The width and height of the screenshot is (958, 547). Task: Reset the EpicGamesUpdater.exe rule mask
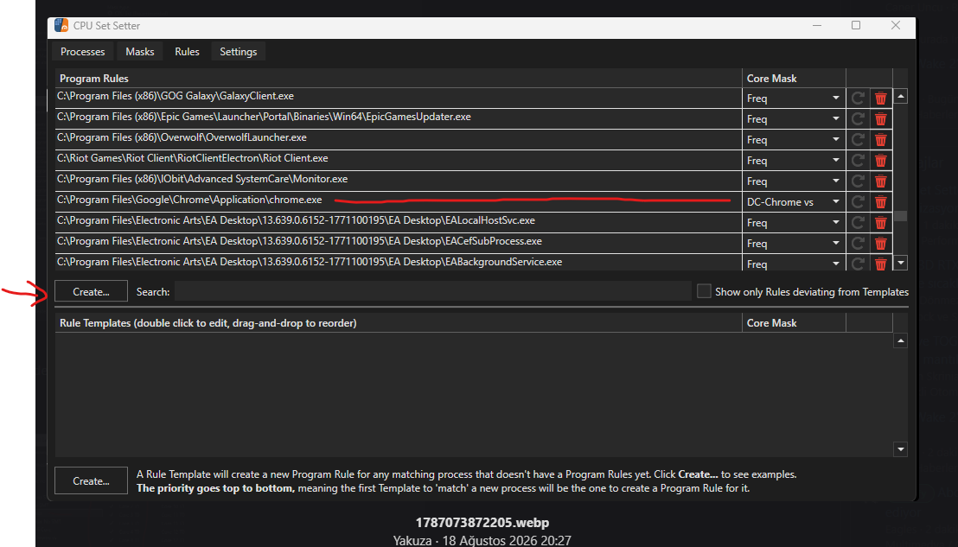point(858,119)
